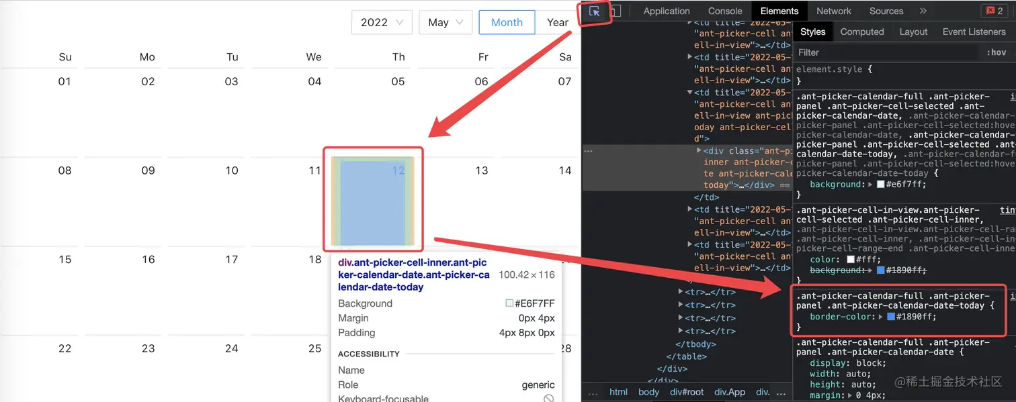Select calendar date 07
The width and height of the screenshot is (1016, 402).
(564, 82)
